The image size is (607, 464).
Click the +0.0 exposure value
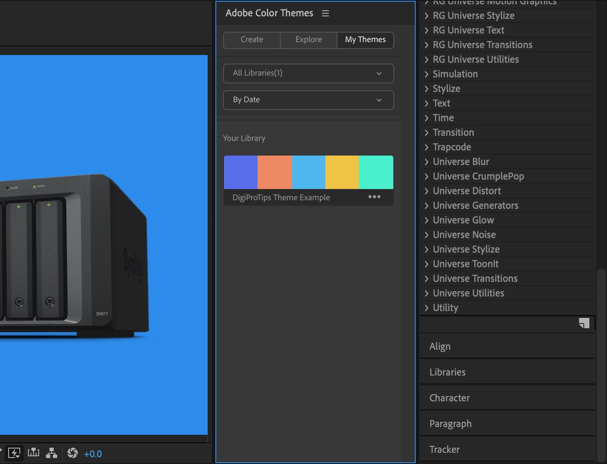tap(93, 453)
